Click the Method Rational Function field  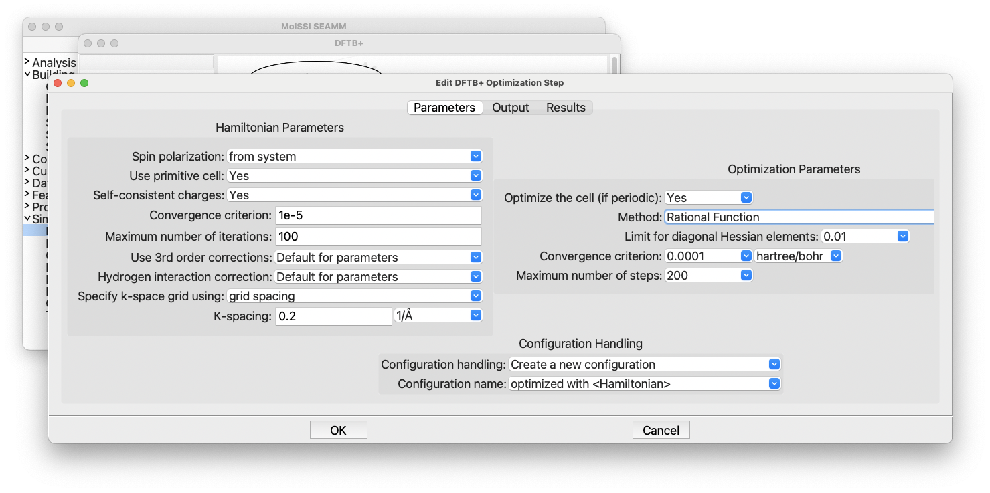(x=799, y=217)
